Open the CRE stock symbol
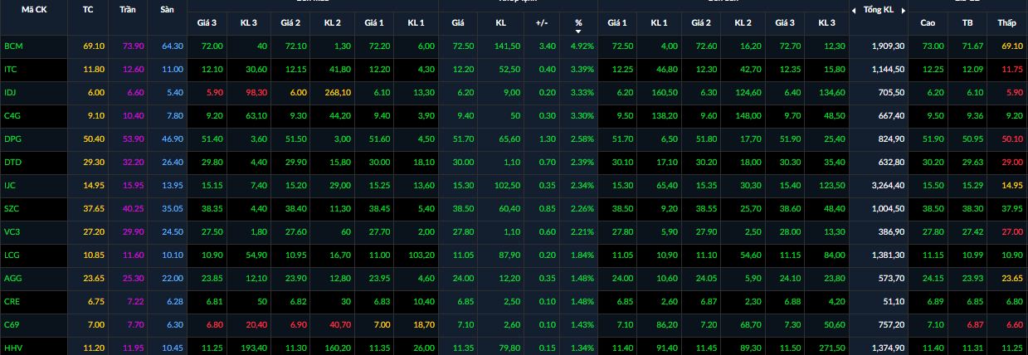The image size is (1028, 355). [x=12, y=301]
